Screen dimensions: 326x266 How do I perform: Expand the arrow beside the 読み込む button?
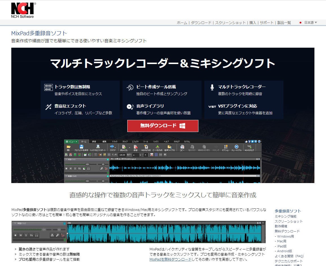point(129,148)
